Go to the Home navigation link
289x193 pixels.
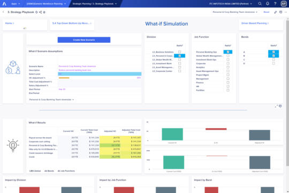10,23
